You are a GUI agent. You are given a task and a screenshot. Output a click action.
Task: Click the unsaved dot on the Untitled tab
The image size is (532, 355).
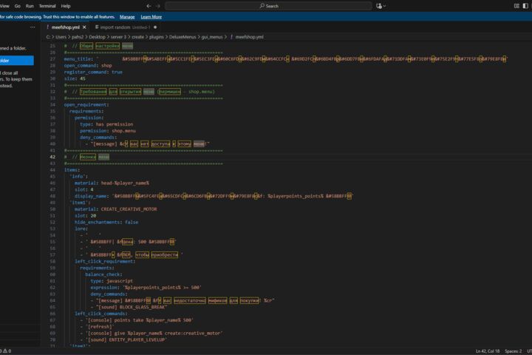[155, 27]
